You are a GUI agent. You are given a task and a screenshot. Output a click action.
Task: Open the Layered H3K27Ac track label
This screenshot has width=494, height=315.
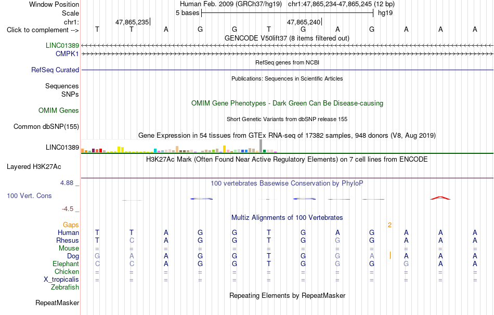34,167
